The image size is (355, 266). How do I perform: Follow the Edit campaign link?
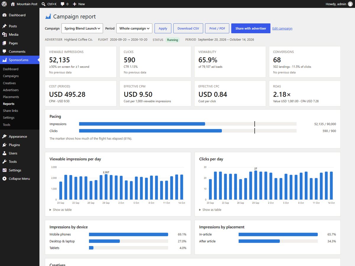pos(282,28)
